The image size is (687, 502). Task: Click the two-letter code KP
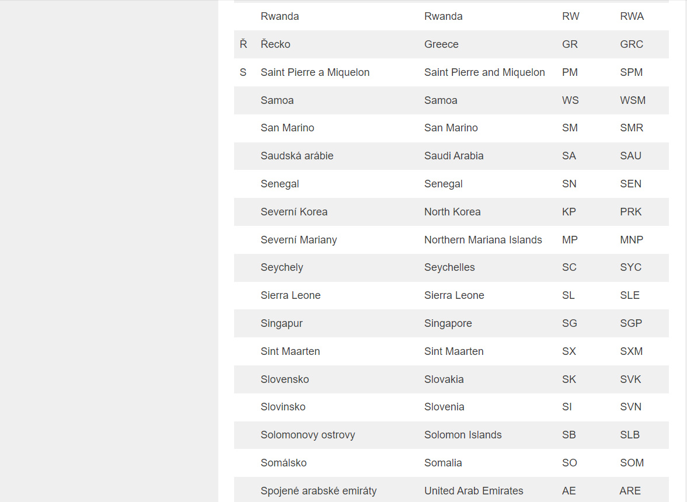[x=569, y=212]
